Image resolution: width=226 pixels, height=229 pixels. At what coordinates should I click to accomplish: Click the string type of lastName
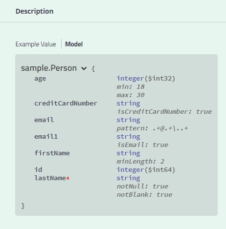[x=128, y=178]
